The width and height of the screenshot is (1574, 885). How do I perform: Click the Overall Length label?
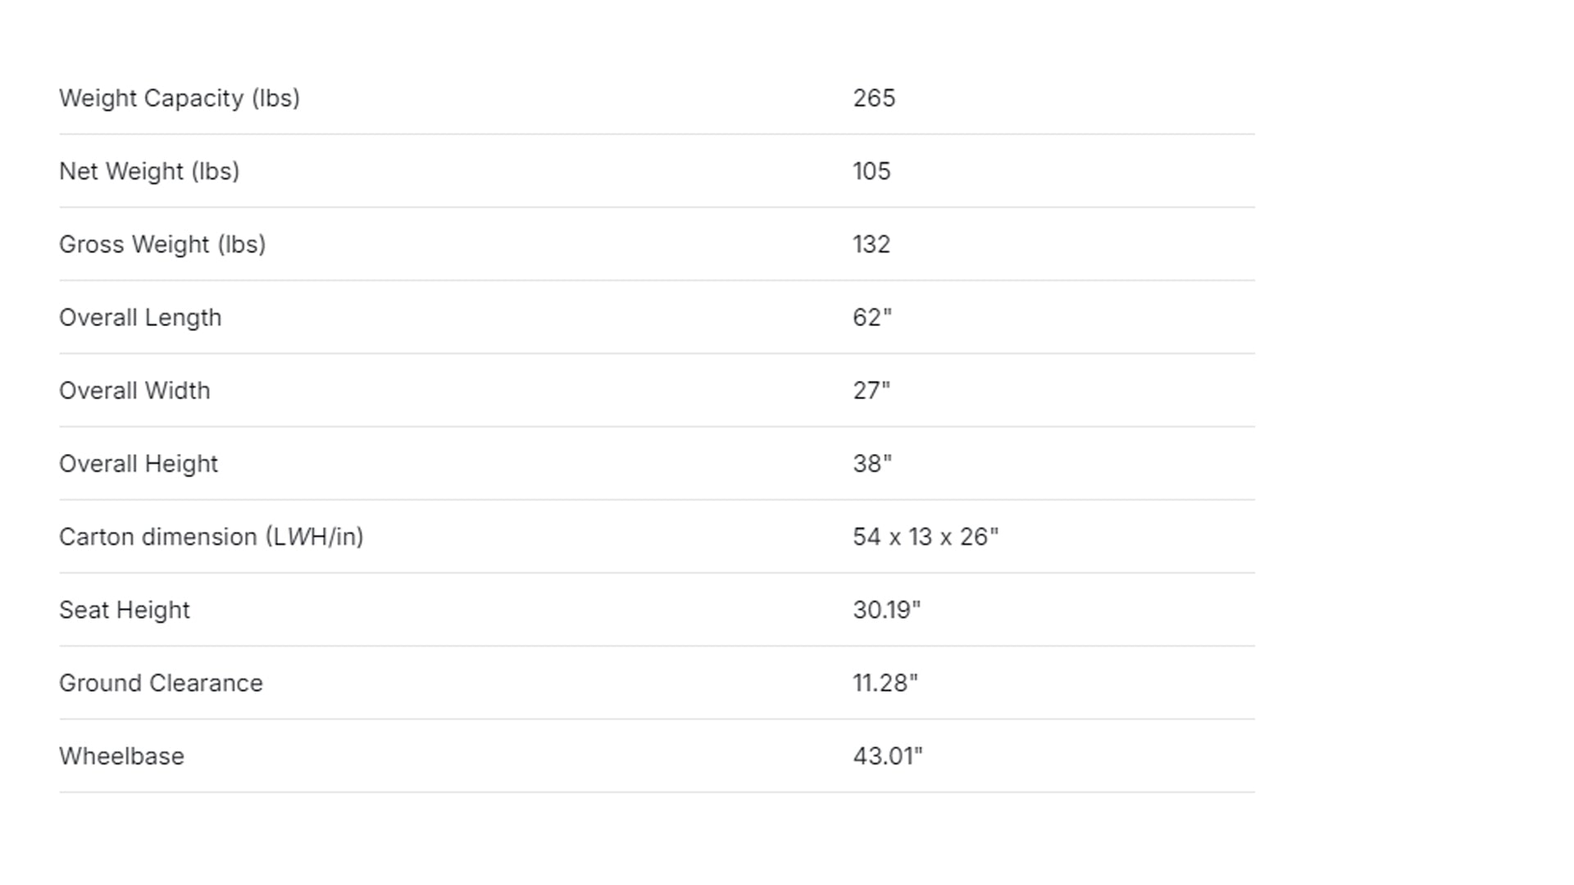tap(140, 318)
